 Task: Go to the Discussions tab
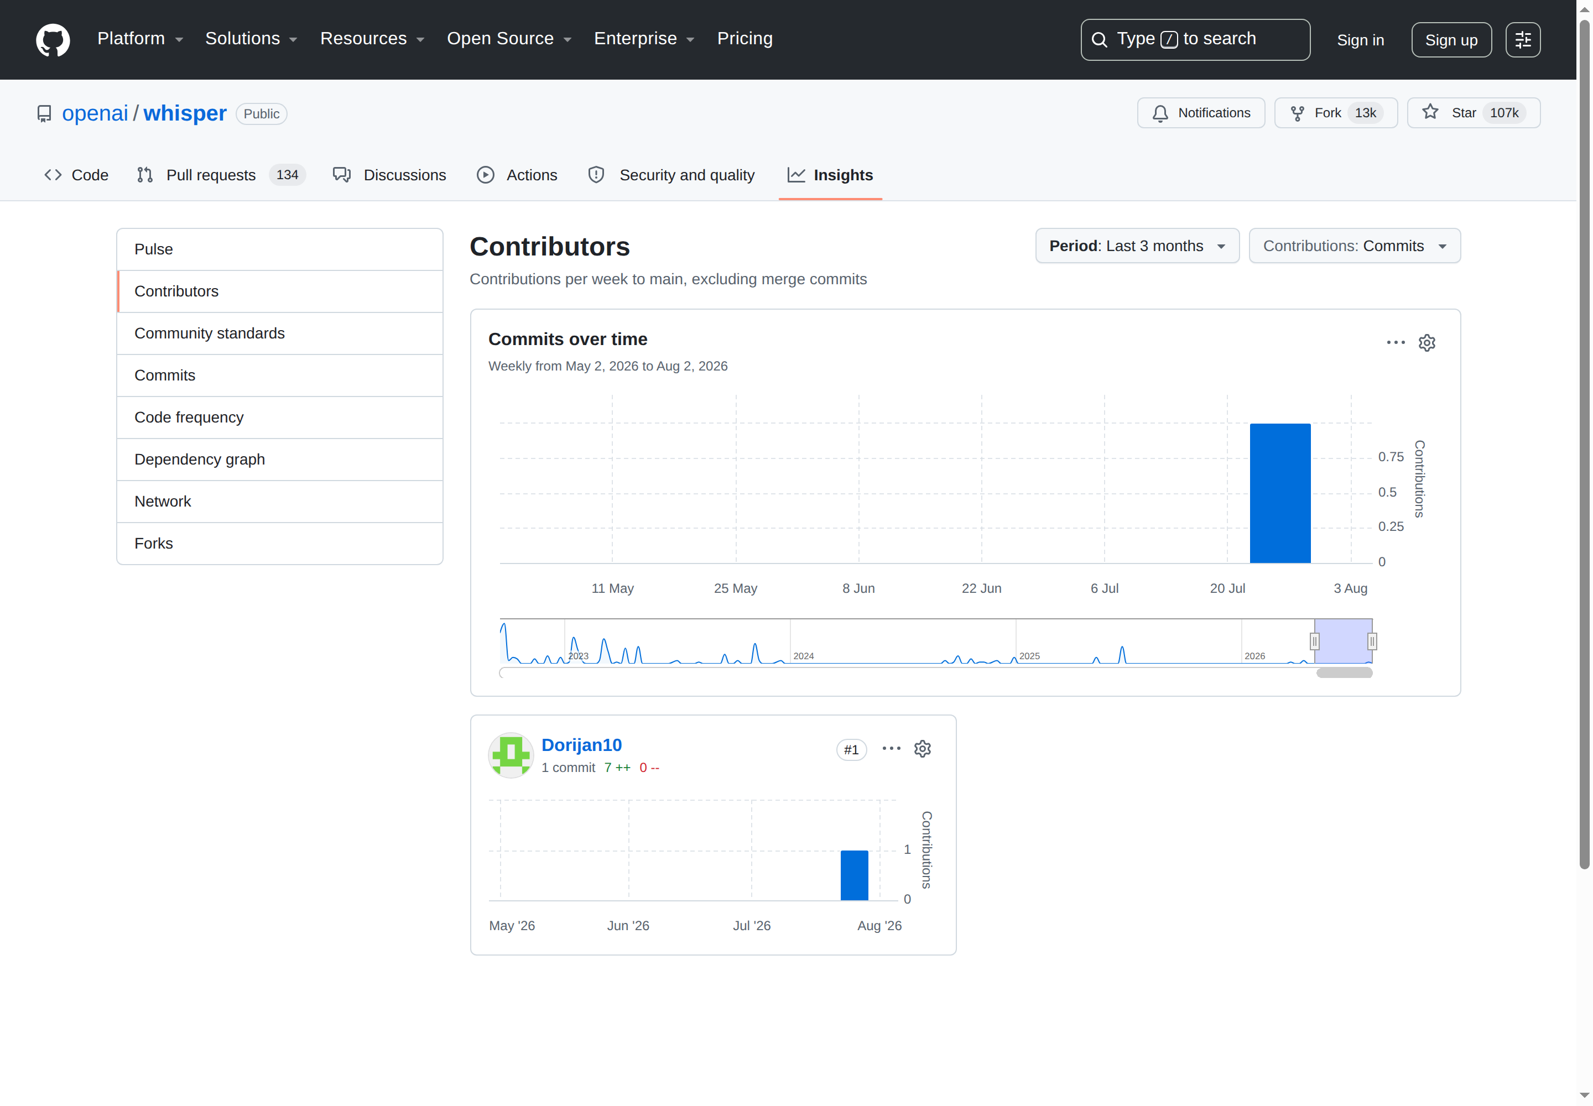click(x=389, y=175)
